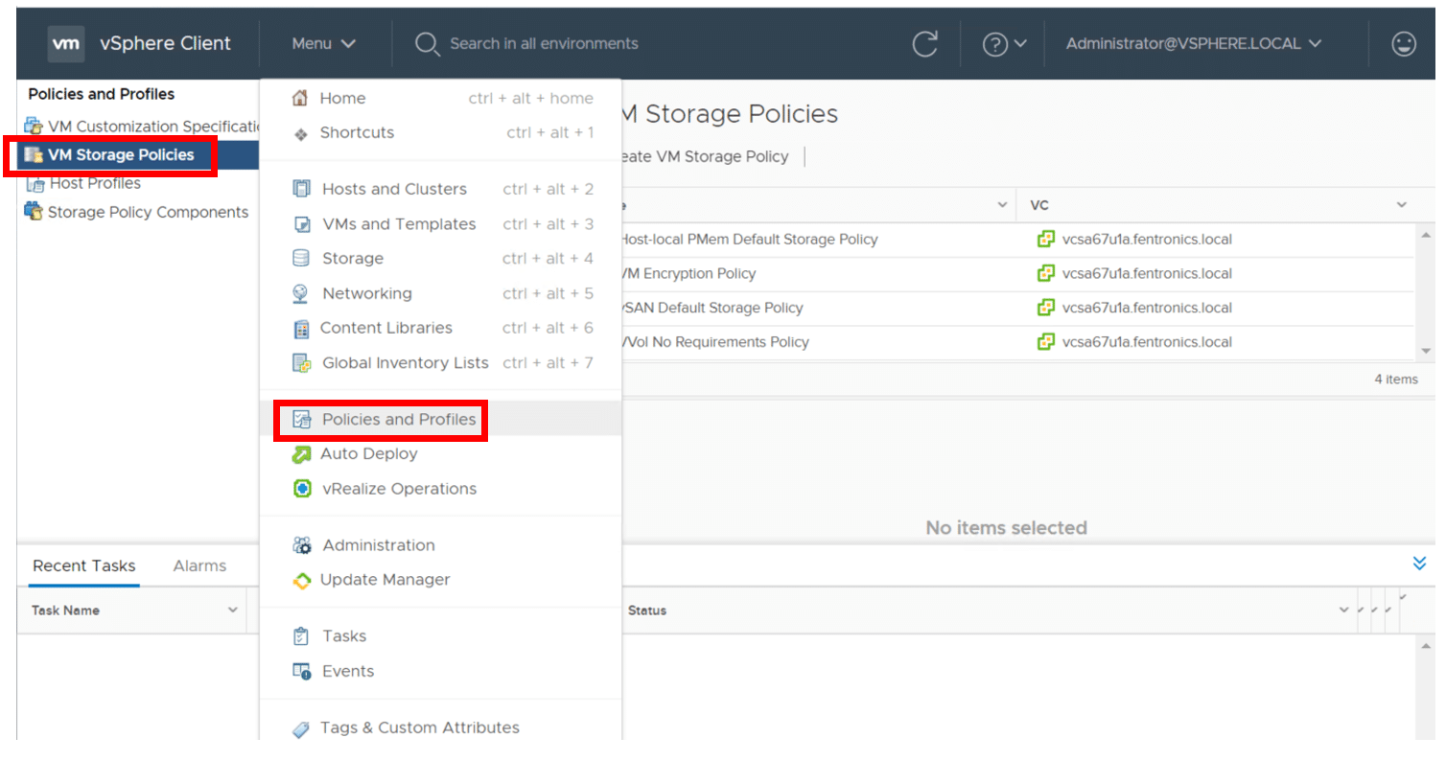Click vCenter icon beside VM Encryption Policy
Screen dimensions: 1446x761
point(1046,273)
